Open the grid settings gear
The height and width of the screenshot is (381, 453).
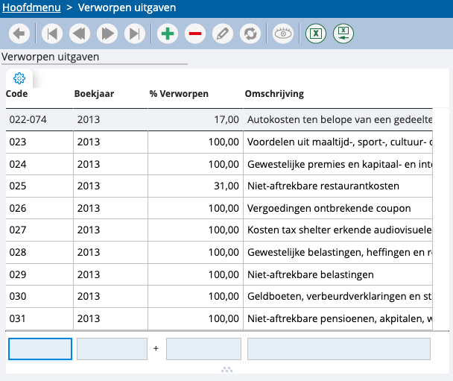click(19, 78)
